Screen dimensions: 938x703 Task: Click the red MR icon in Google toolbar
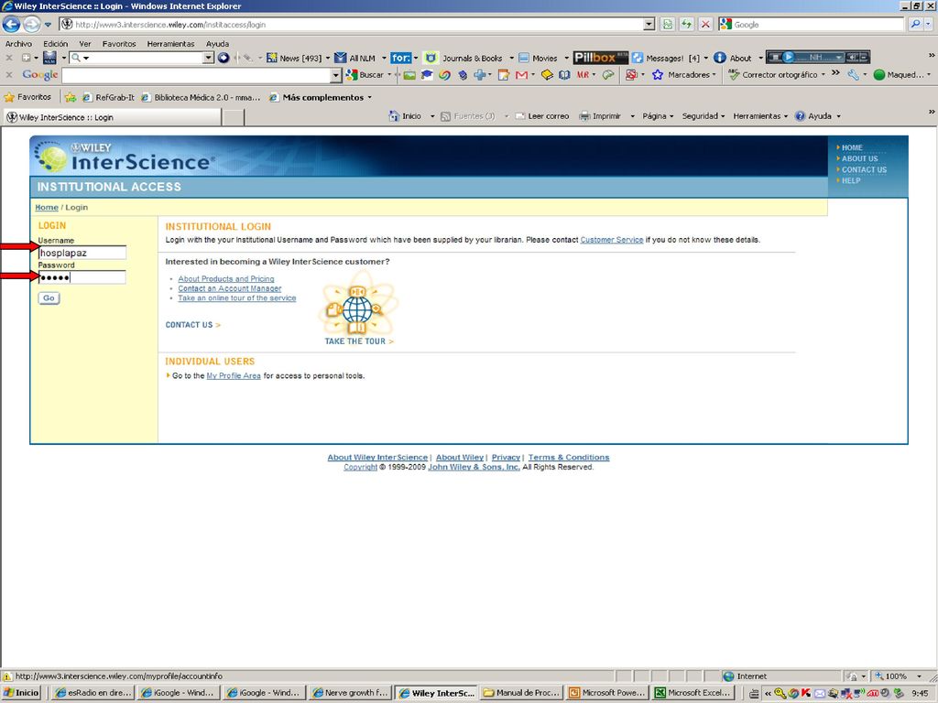pos(583,75)
